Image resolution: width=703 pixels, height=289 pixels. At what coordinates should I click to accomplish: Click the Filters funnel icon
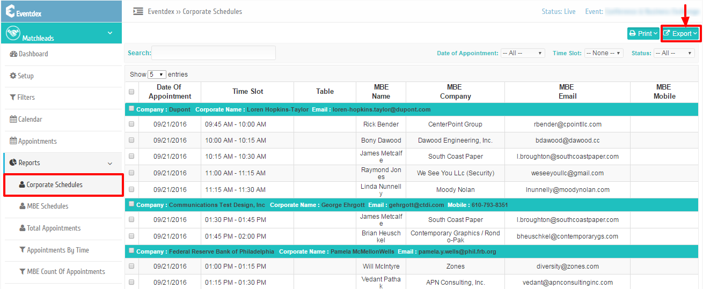[13, 98]
